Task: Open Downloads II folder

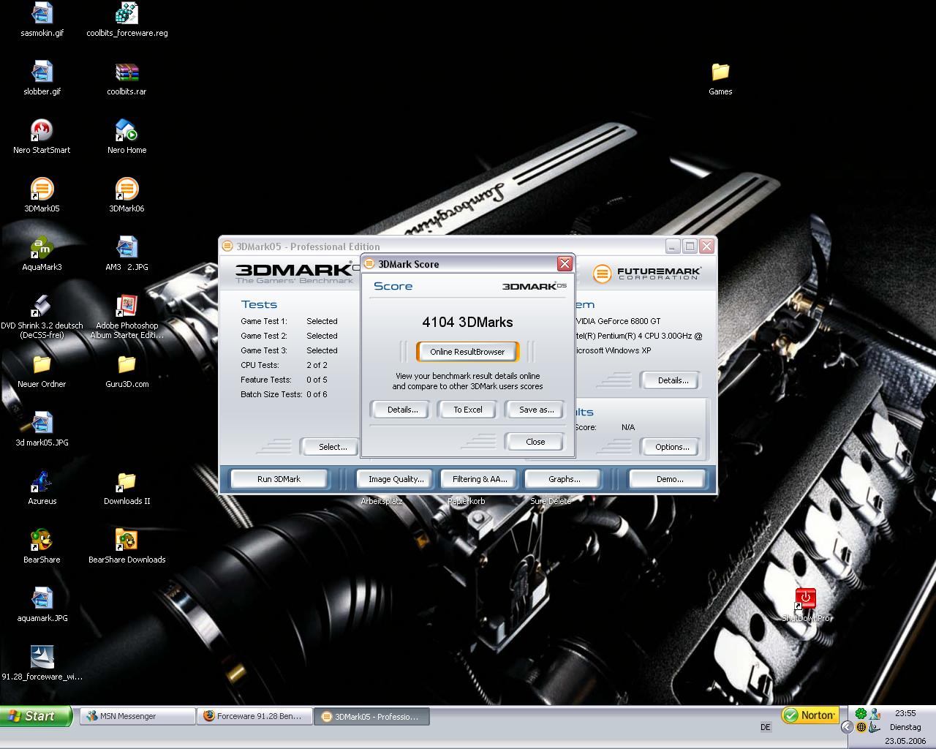Action: [x=127, y=488]
